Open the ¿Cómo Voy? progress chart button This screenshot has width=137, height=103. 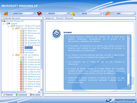tap(18, 13)
